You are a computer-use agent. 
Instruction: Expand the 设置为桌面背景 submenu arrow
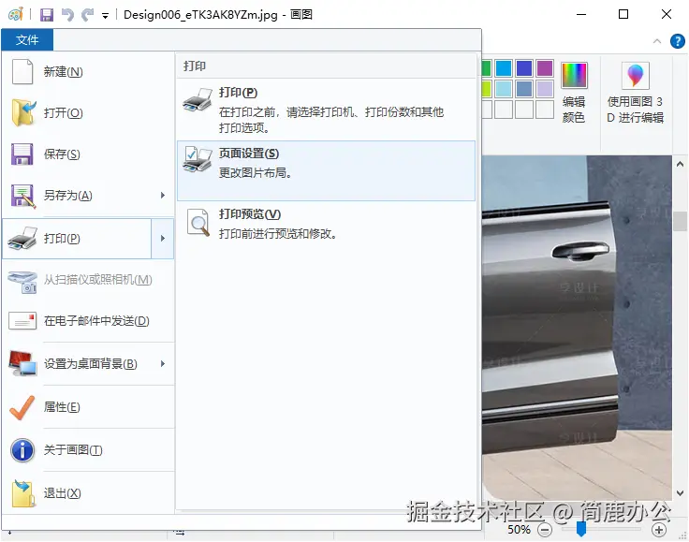point(163,364)
